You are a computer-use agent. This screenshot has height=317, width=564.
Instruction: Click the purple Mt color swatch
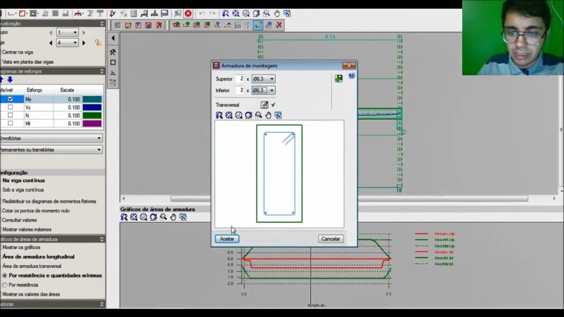tap(92, 123)
